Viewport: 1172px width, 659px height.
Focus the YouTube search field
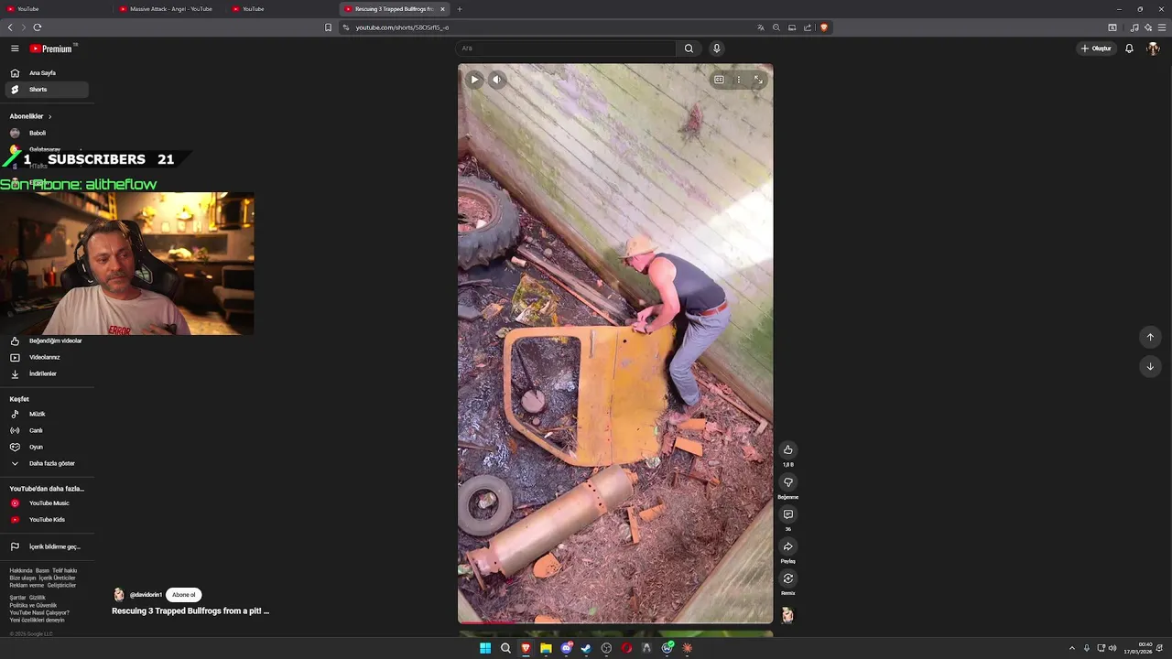566,49
